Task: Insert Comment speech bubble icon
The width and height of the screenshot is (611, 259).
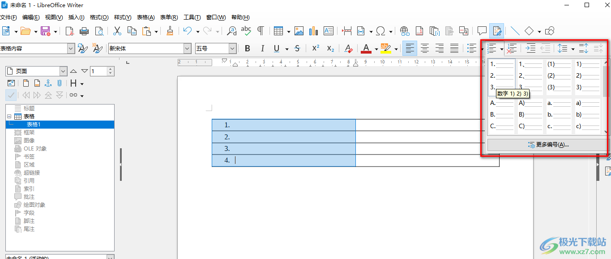Action: (x=482, y=31)
